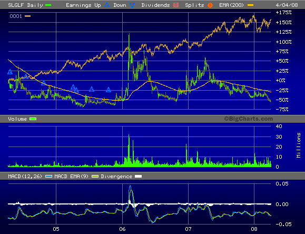Click the -50% axis label
305x234 pixels.
282,100
